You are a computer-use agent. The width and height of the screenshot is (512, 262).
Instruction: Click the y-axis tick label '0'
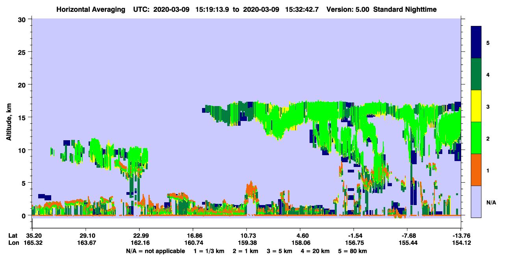click(x=24, y=216)
